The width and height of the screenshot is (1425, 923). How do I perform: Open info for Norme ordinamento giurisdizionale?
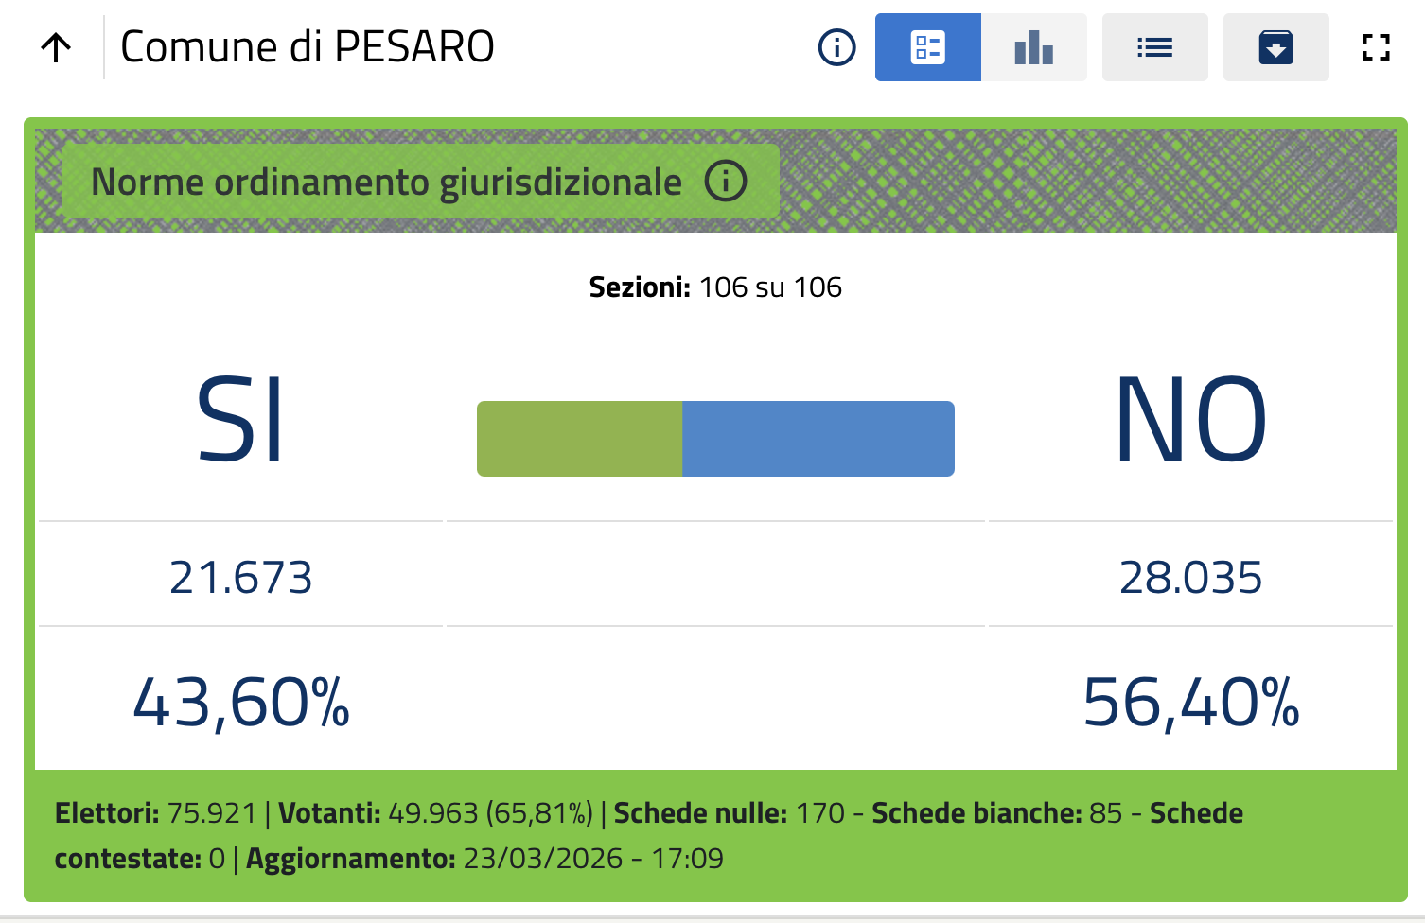[x=726, y=181]
